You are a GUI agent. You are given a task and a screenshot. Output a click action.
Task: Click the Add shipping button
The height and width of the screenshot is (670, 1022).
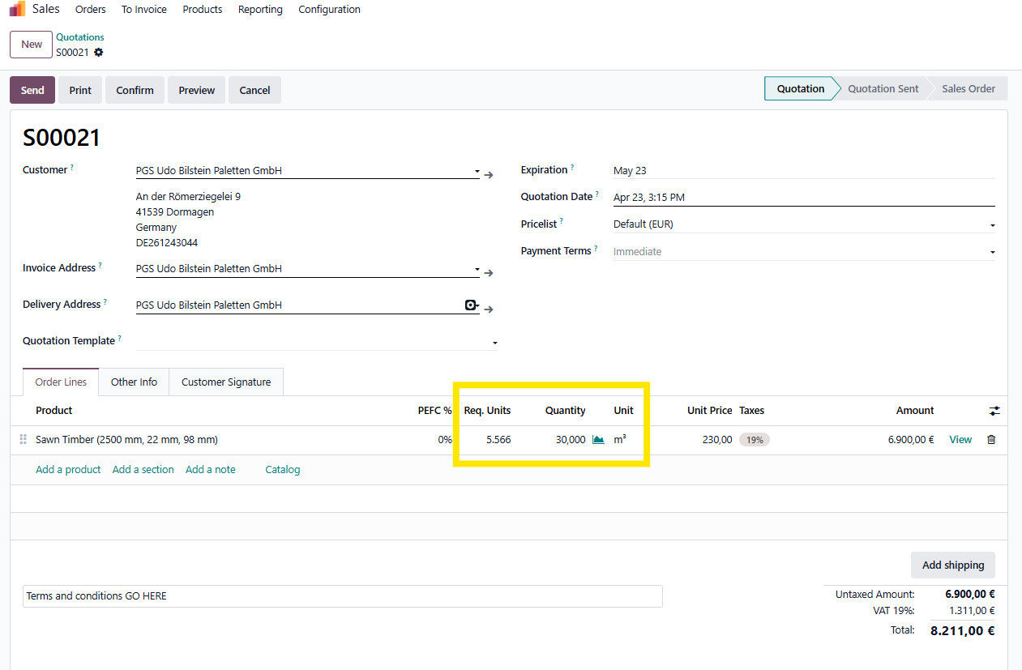[x=952, y=565]
